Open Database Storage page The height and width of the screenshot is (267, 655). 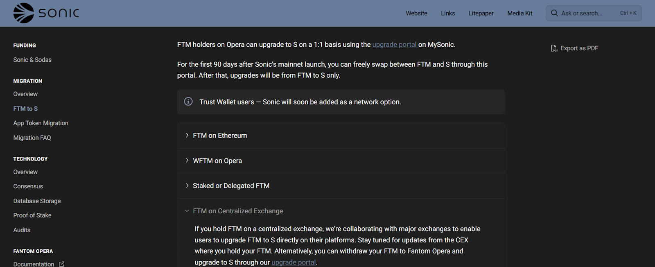tap(37, 201)
